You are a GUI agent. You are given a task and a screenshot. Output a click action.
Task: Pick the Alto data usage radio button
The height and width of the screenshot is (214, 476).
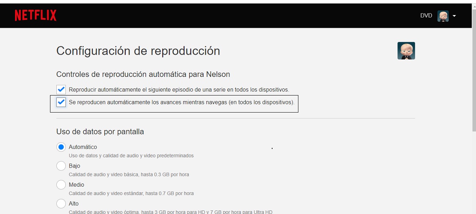coord(61,204)
